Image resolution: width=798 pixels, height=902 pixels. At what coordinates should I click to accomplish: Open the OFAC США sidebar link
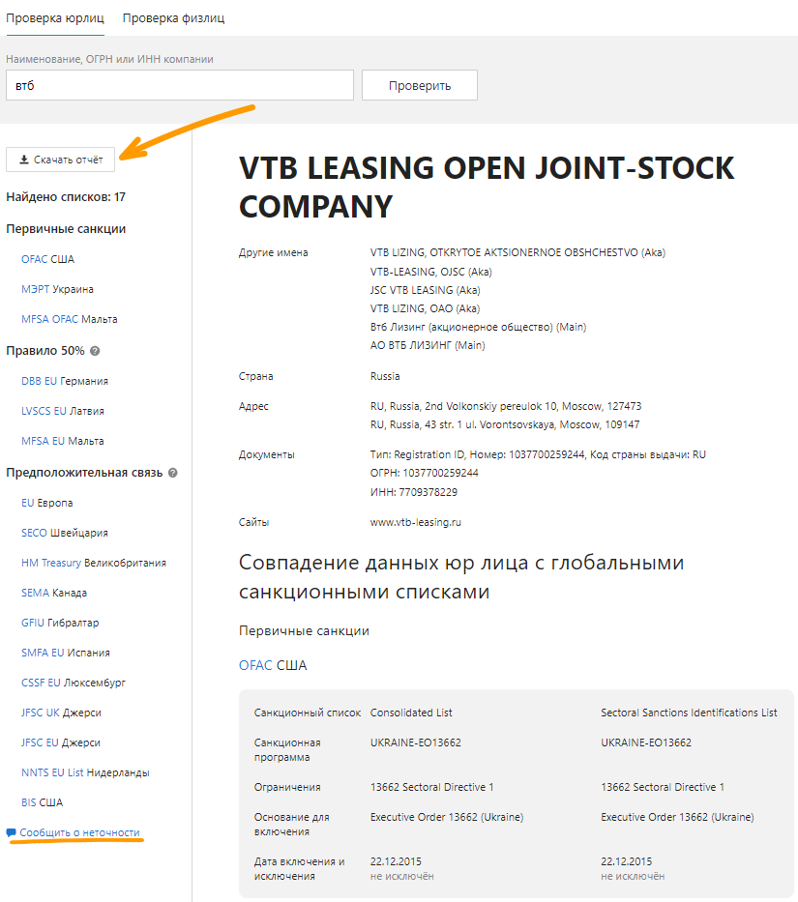(47, 259)
